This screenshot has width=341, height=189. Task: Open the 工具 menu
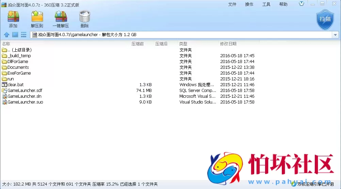tap(266, 4)
